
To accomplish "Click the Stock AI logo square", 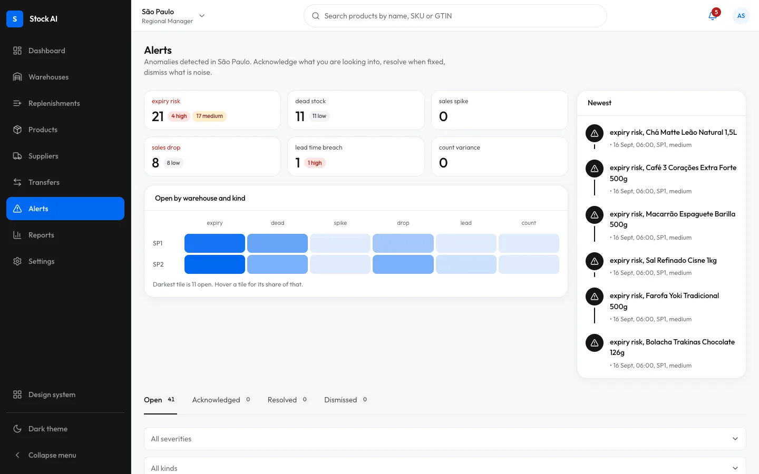I will [x=15, y=19].
